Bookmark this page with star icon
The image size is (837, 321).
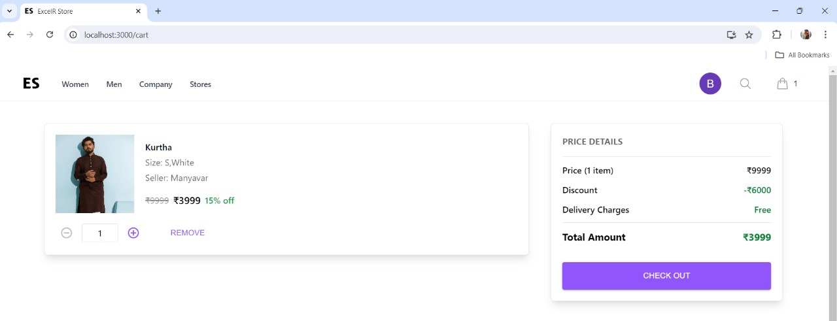pyautogui.click(x=749, y=35)
